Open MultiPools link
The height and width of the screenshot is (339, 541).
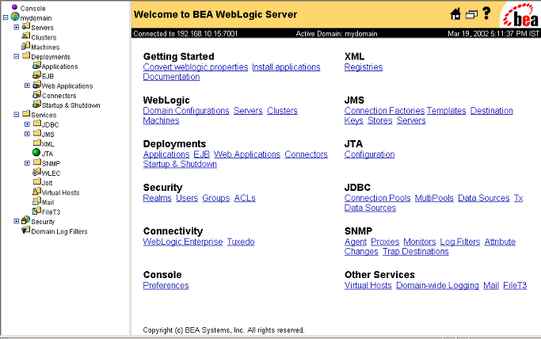[x=434, y=198]
